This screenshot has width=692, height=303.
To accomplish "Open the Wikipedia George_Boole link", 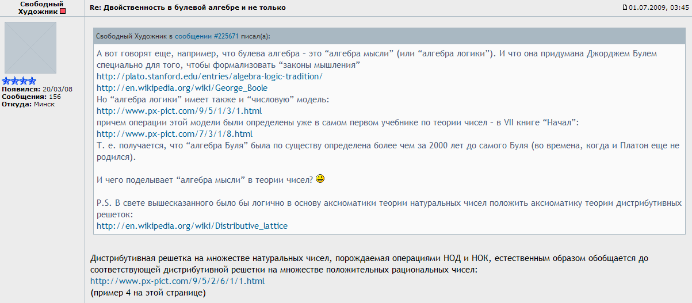I will coord(182,88).
